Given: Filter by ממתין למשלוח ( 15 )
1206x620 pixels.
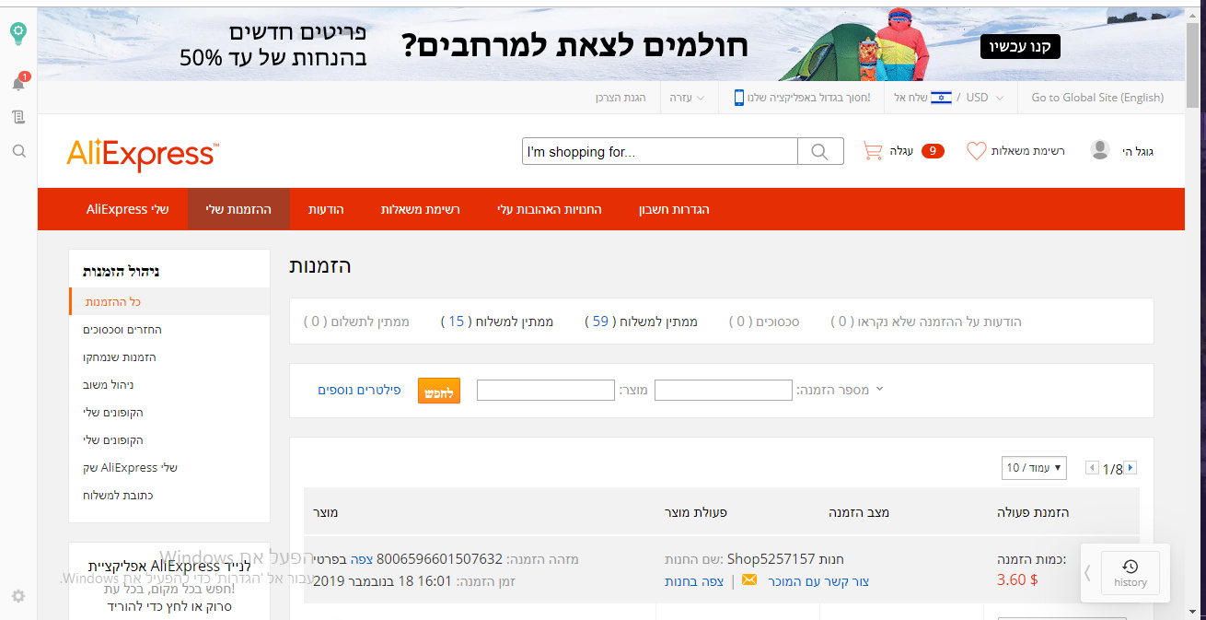Looking at the screenshot, I should [x=497, y=322].
